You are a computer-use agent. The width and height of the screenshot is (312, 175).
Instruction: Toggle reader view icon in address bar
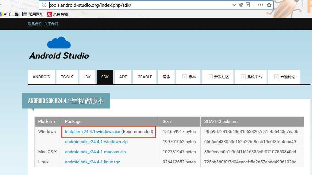(248, 5)
